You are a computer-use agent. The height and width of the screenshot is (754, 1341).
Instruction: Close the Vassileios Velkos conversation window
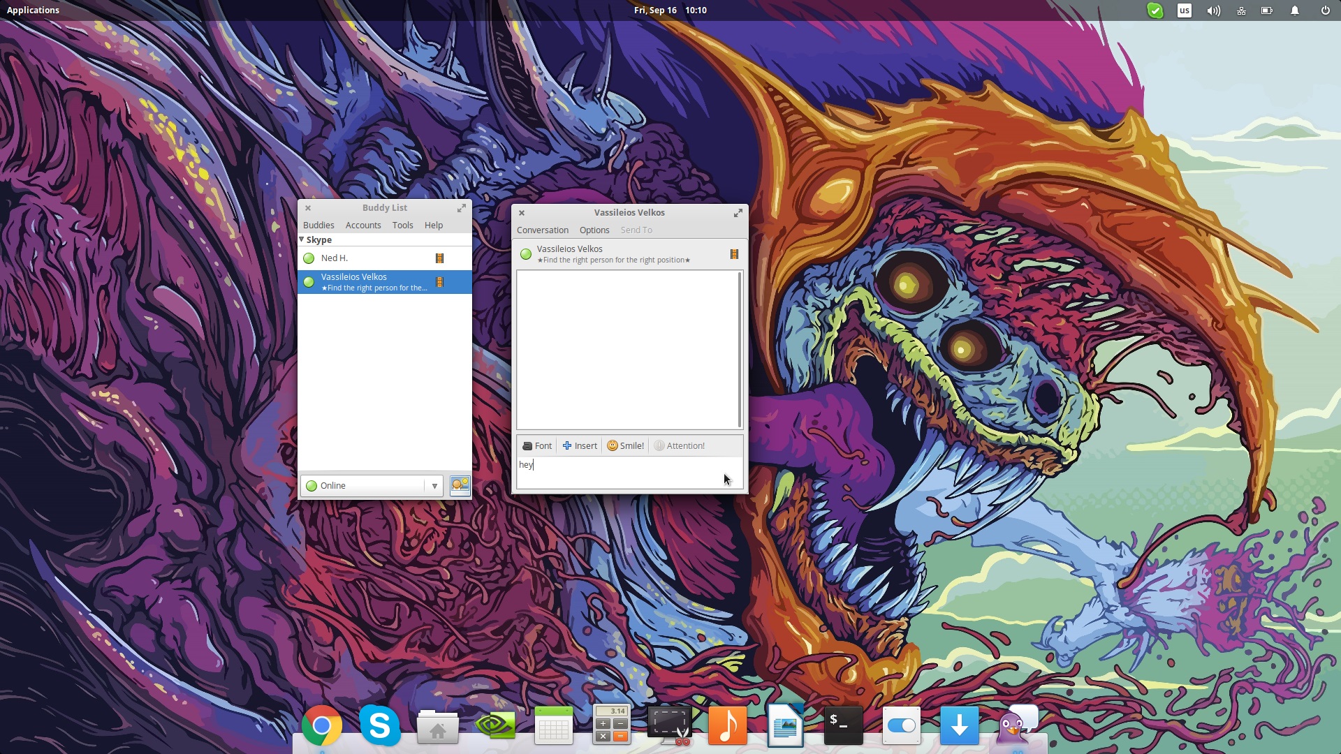[522, 213]
